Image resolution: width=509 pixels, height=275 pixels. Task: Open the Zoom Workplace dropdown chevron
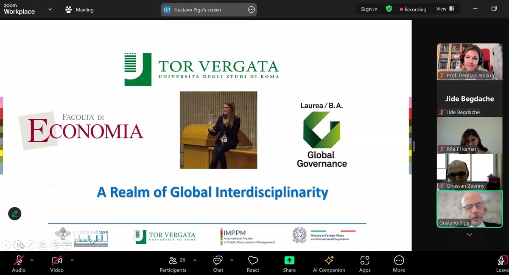tap(50, 9)
